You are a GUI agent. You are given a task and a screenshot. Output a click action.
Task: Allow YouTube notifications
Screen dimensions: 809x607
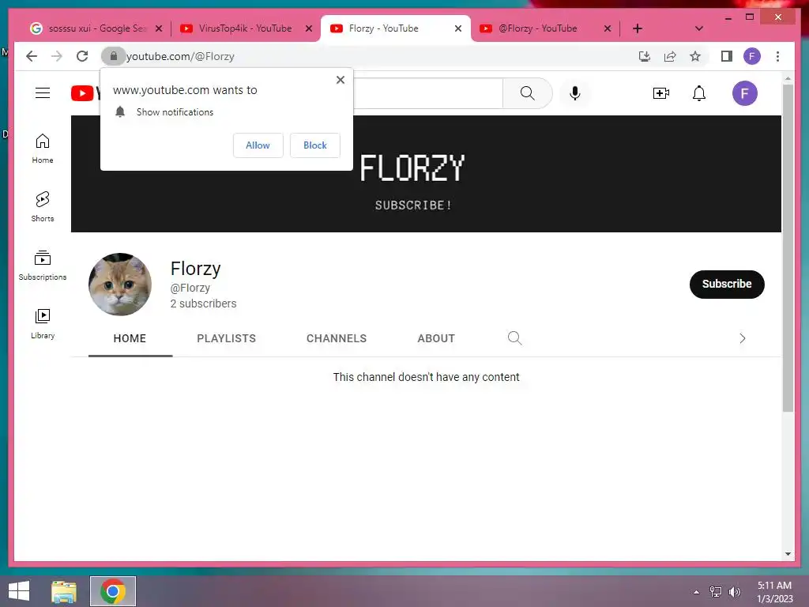tap(258, 145)
